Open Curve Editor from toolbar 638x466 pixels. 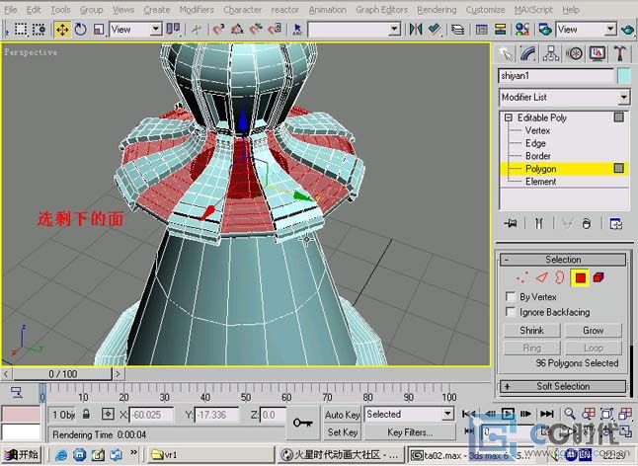[x=481, y=30]
